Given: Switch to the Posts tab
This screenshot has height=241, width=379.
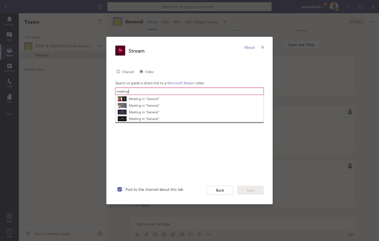Looking at the screenshot, I should 152,22.
